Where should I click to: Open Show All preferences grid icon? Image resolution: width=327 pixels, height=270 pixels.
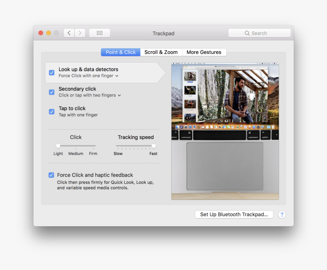pos(99,33)
